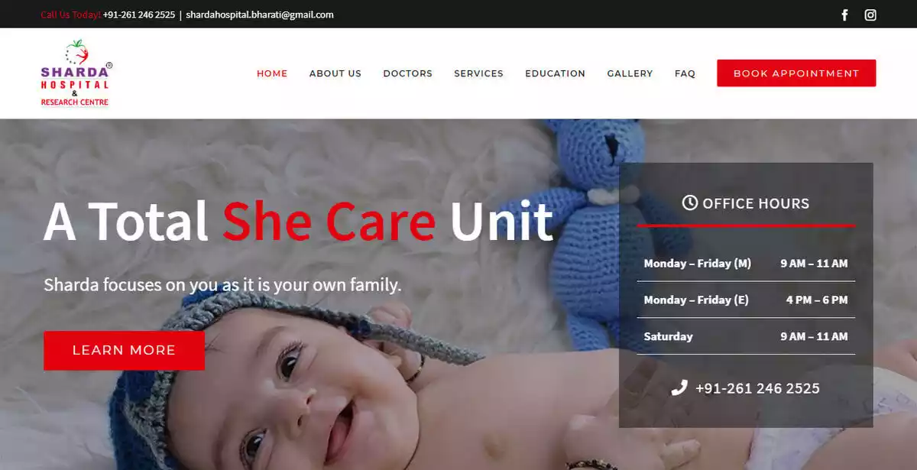Click the A Total She Care Unit headline

(x=298, y=221)
